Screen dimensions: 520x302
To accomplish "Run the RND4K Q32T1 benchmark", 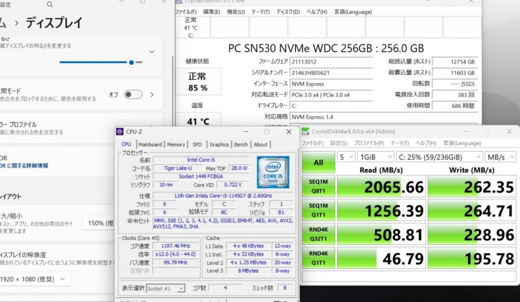I will coord(318,234).
